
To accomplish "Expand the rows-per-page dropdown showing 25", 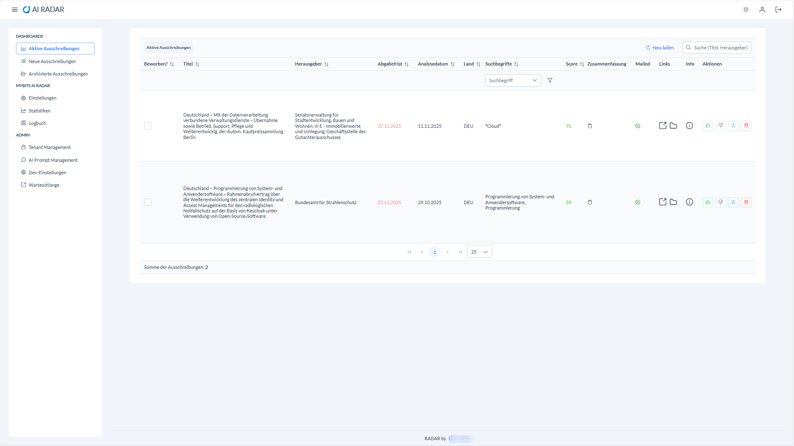I will [479, 252].
